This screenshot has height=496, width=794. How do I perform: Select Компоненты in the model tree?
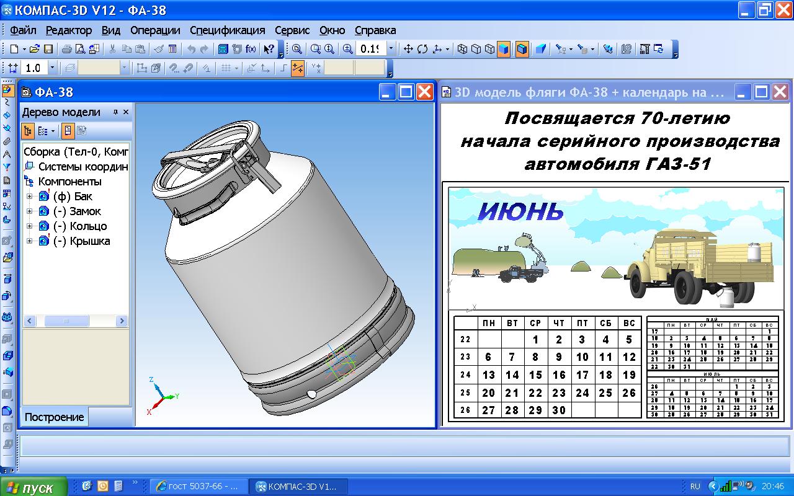click(x=69, y=182)
